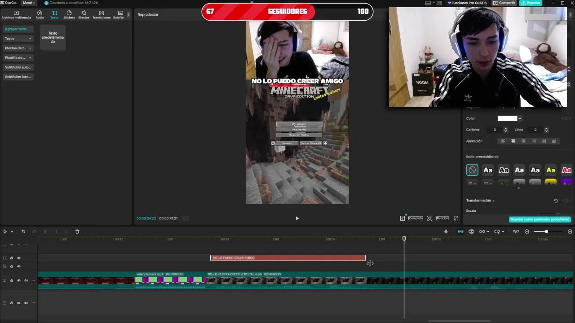Open the Efectos tab
This screenshot has height=323, width=575.
click(84, 15)
